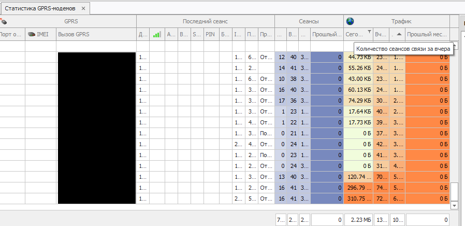This screenshot has width=465, height=226.
Task: Click Прошлый... sessions cell in 310.75 row
Action: pyautogui.click(x=327, y=199)
